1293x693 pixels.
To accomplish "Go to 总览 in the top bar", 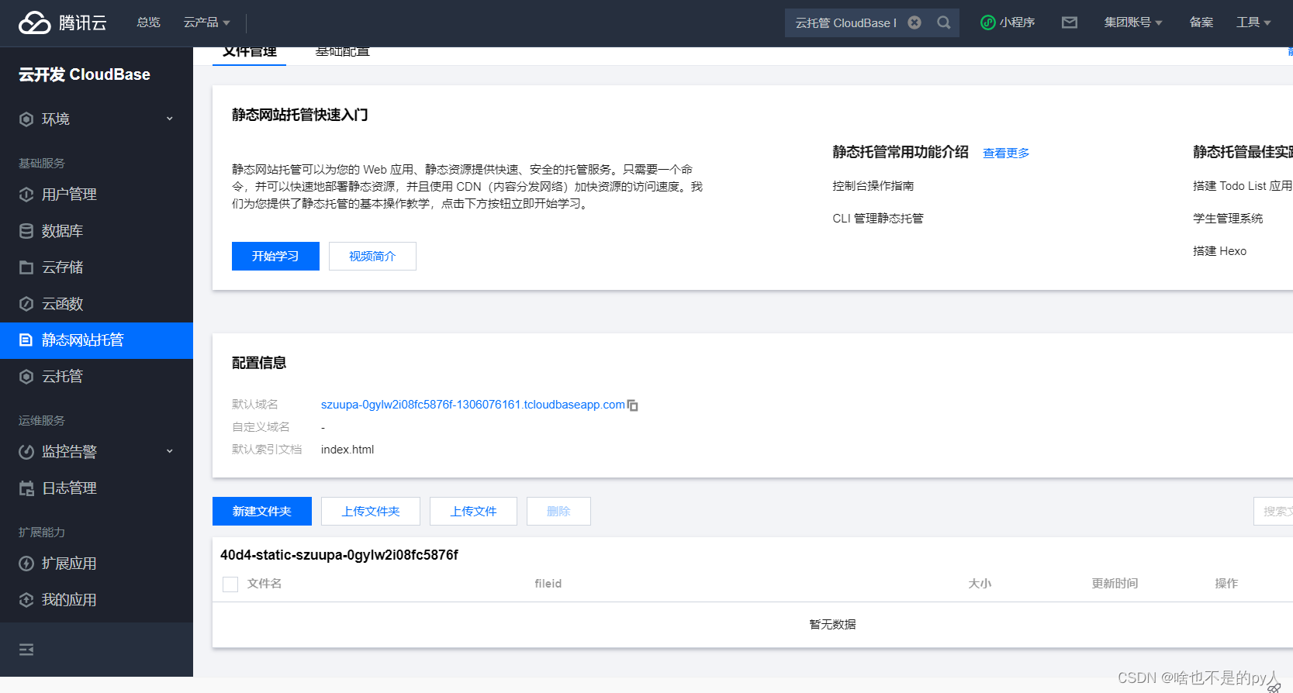I will tap(148, 22).
